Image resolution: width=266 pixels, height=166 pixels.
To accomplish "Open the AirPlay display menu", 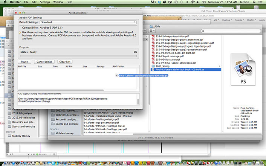I will (170, 2).
